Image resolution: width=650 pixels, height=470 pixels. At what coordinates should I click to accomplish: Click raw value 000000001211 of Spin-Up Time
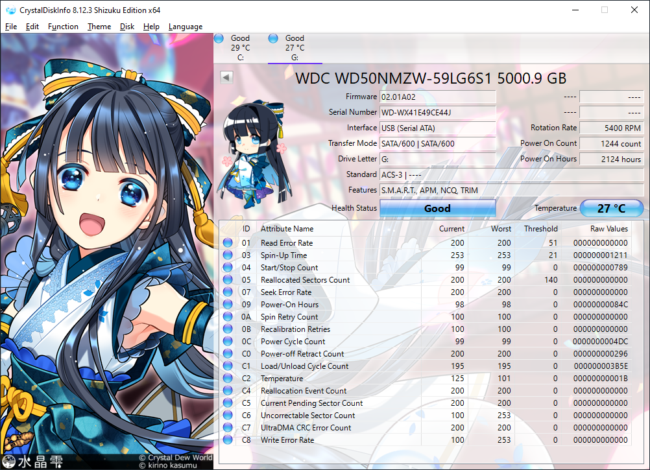click(601, 255)
